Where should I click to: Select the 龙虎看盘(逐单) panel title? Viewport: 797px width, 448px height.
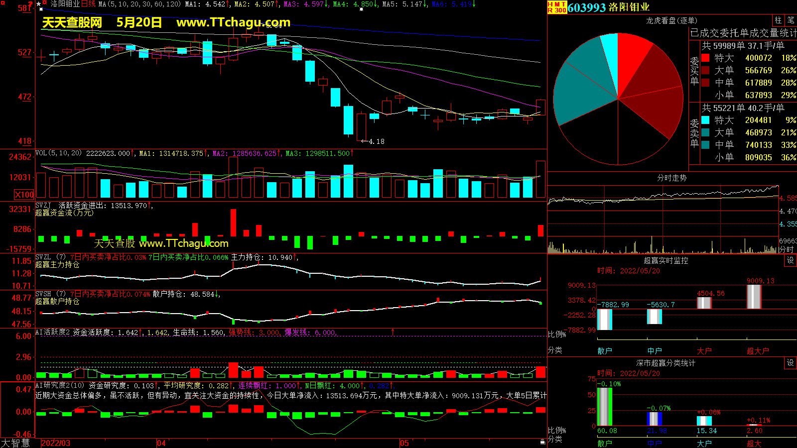[671, 20]
